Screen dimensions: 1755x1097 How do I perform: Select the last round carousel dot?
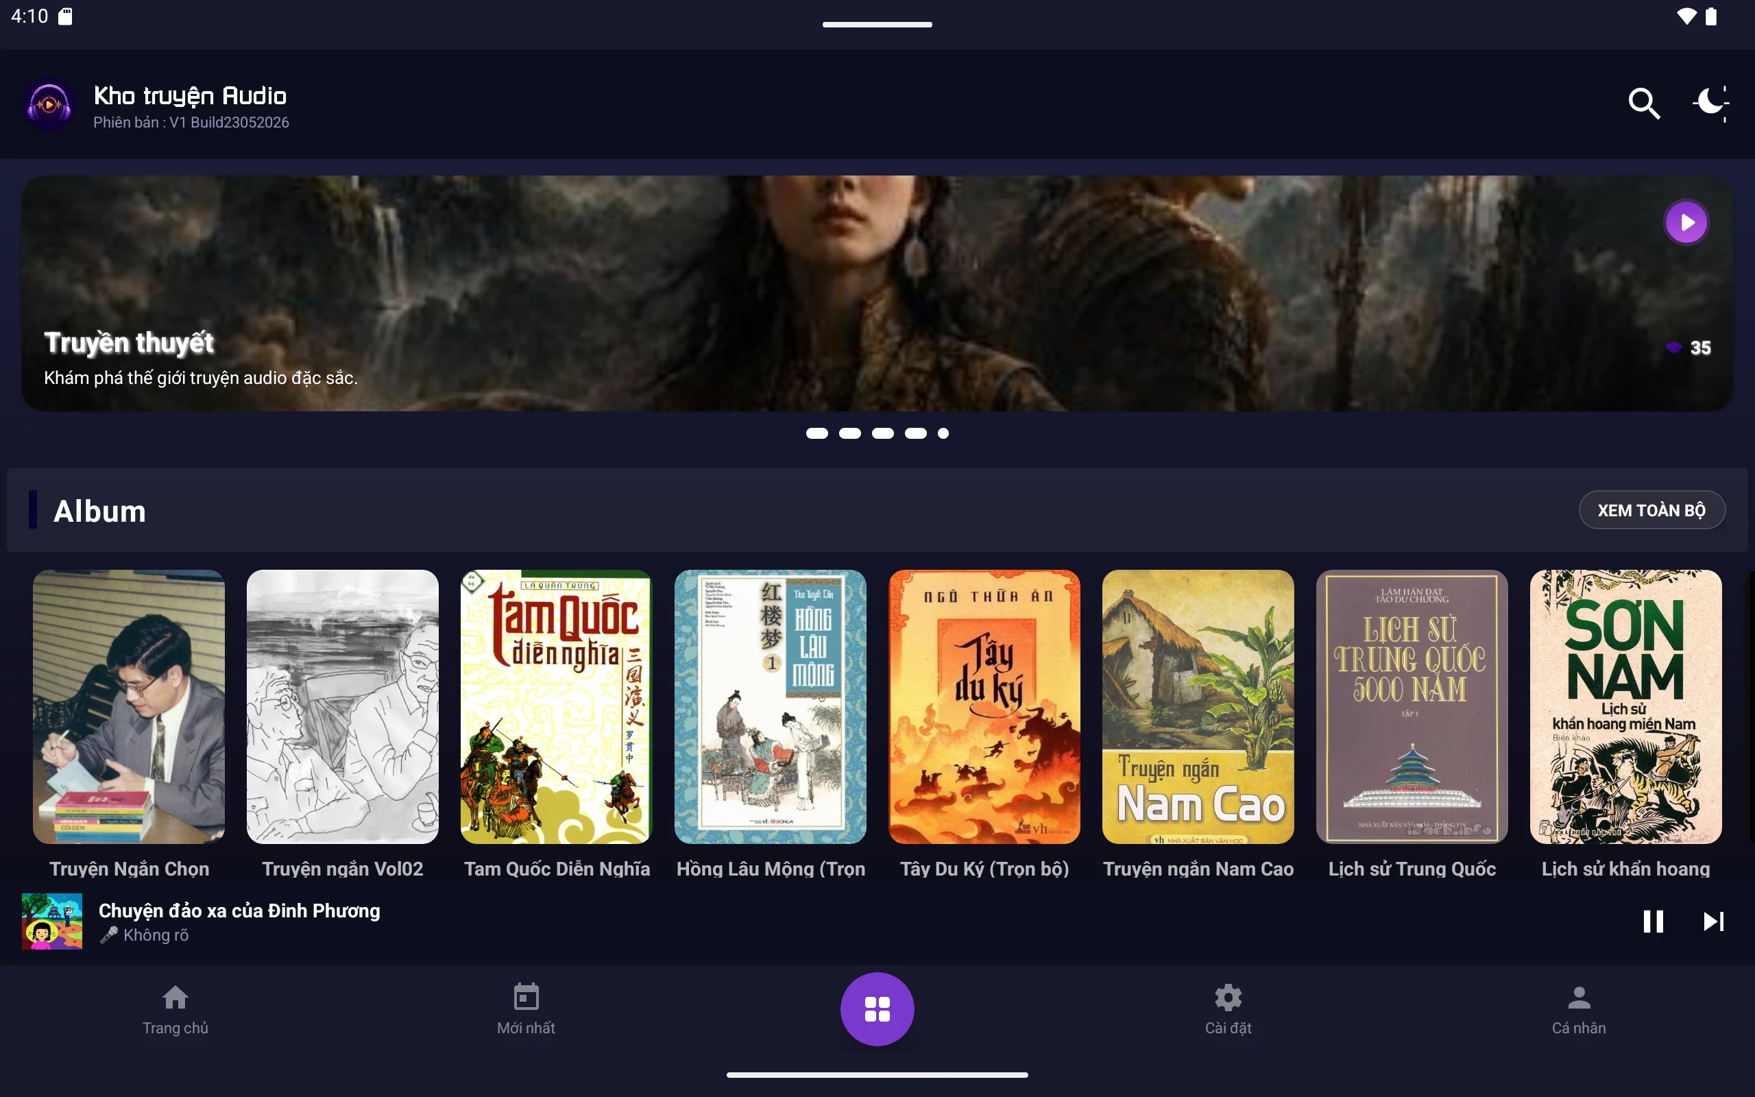click(943, 433)
